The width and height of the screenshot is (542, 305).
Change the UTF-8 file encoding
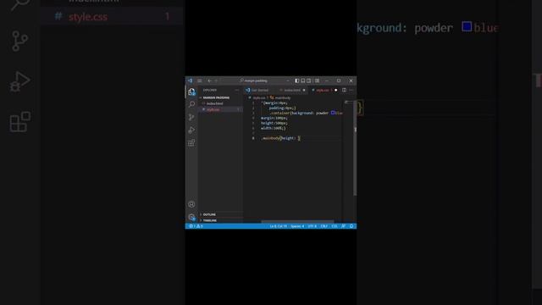(312, 226)
